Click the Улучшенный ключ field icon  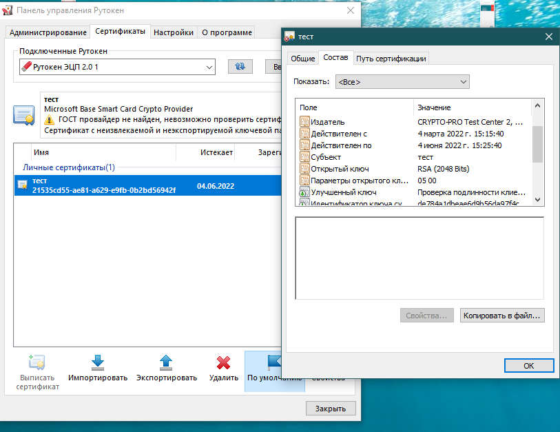coord(304,192)
